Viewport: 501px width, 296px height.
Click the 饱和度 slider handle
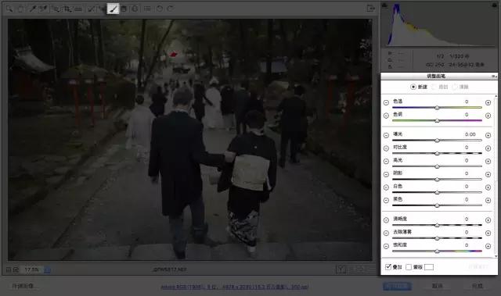437,251
